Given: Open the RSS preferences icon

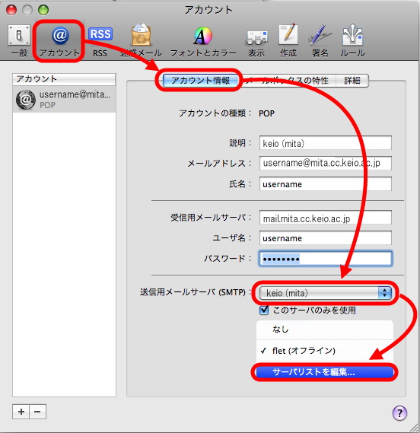Looking at the screenshot, I should click(100, 41).
